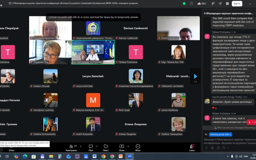Expand the Chat options caret

97,146
